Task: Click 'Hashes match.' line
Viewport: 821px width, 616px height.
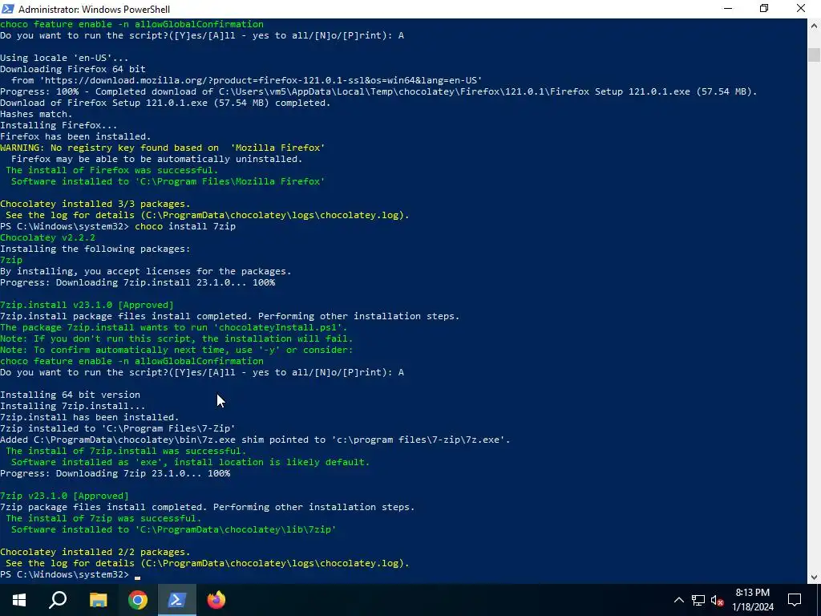Action: 36,114
